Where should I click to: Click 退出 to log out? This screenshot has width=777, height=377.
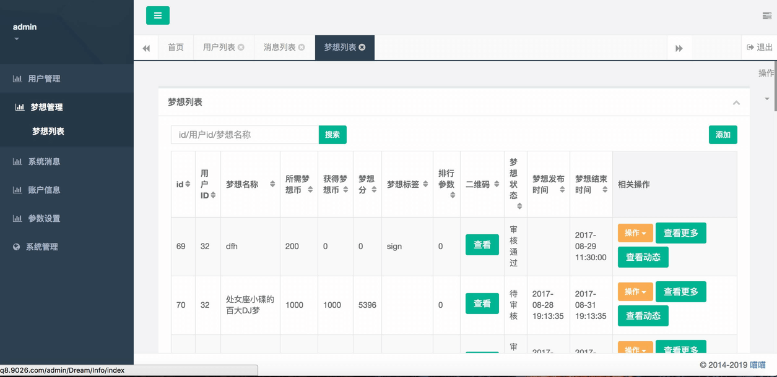coord(760,48)
